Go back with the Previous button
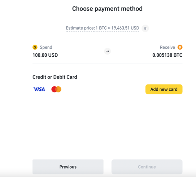This screenshot has height=177, width=196. (x=68, y=167)
